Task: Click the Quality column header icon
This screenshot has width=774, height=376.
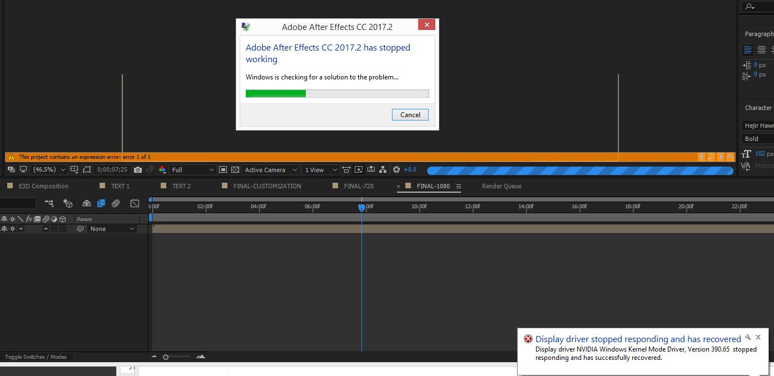Action: (x=21, y=219)
